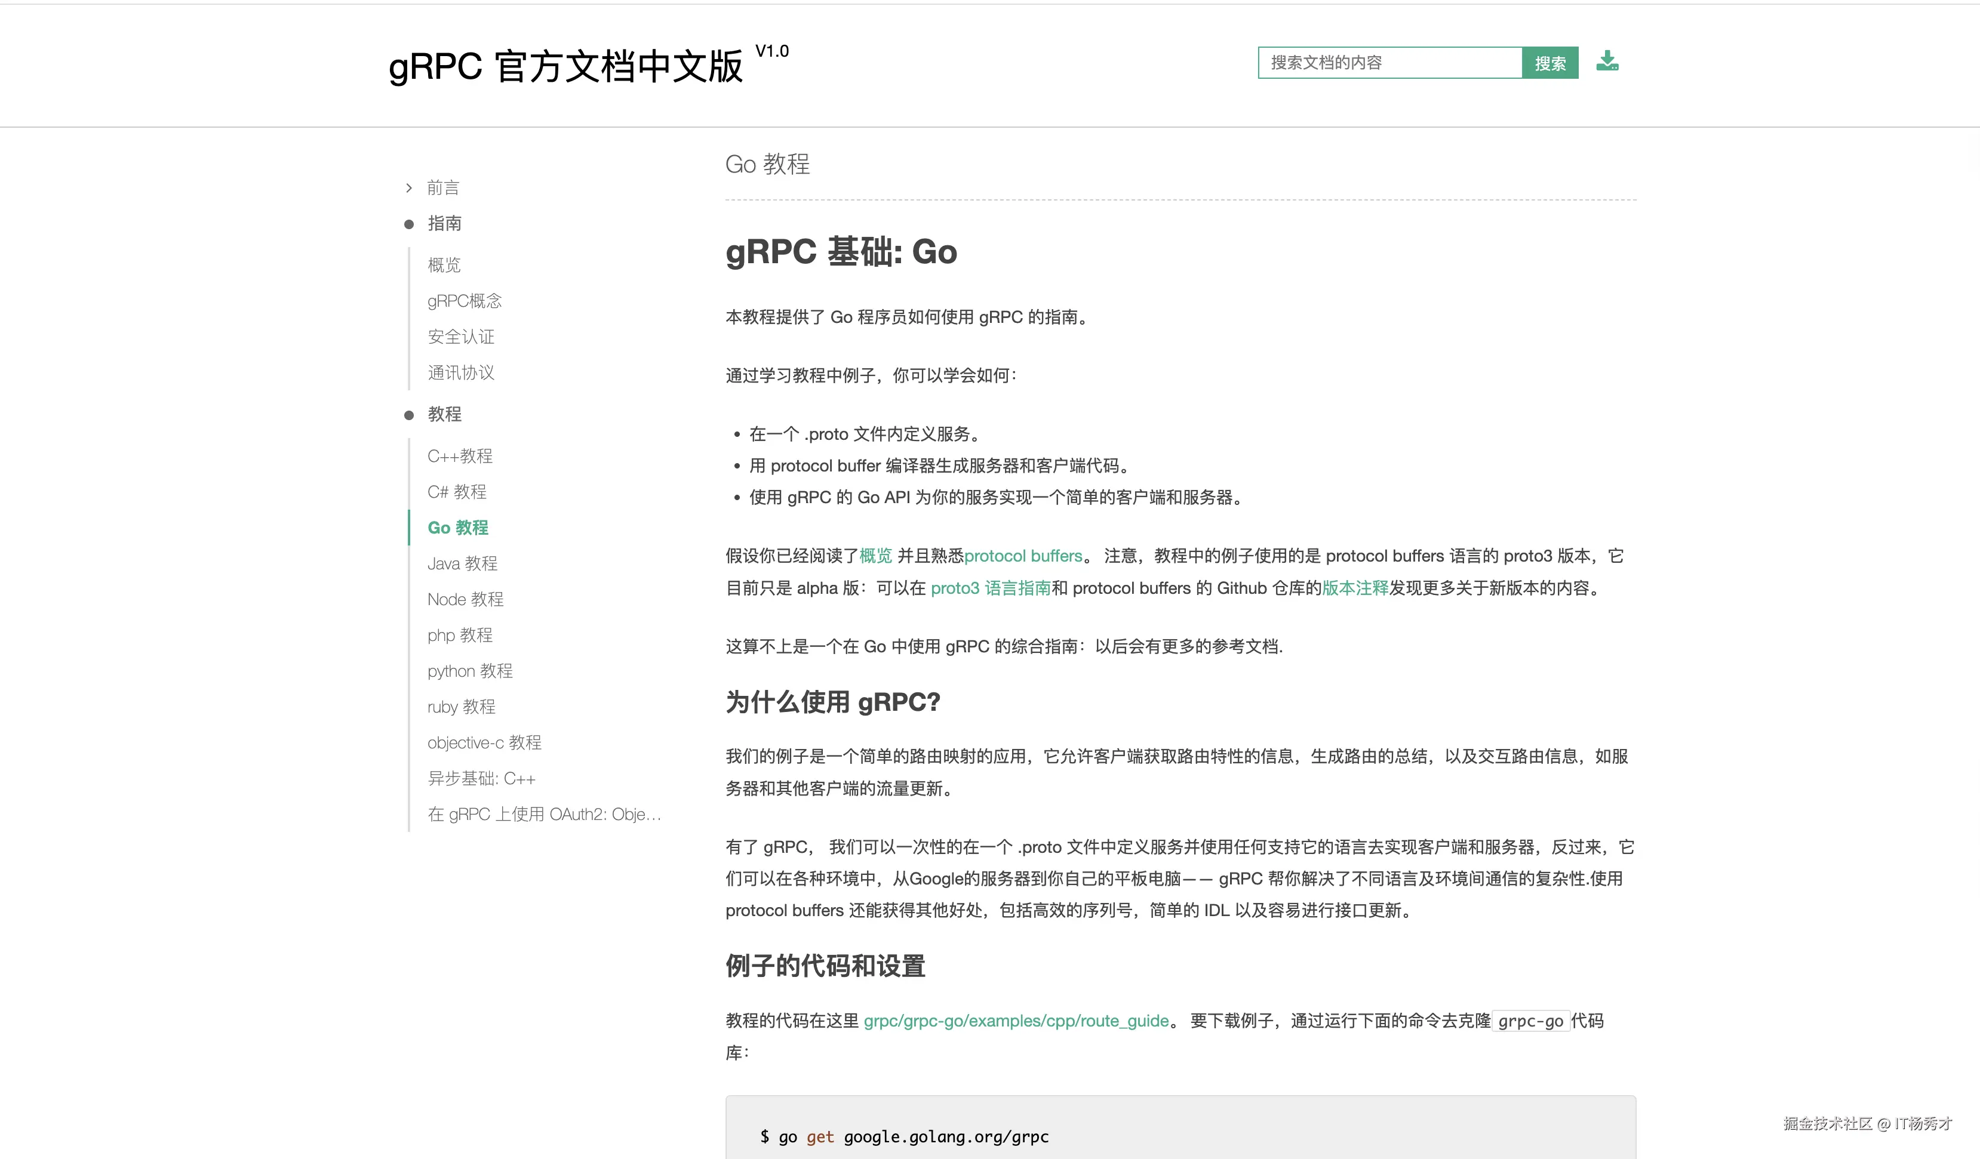Follow the protocol buffers green link
Image resolution: width=1980 pixels, height=1159 pixels.
pos(1023,556)
